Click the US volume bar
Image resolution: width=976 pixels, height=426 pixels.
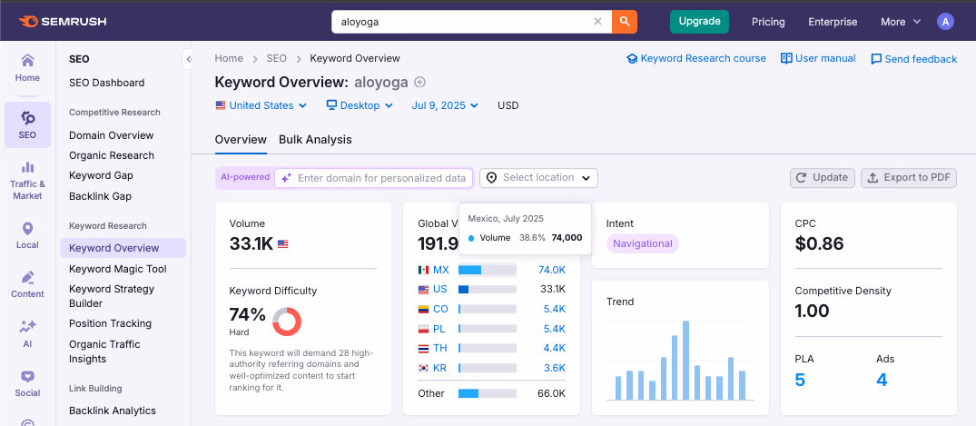[x=488, y=289]
